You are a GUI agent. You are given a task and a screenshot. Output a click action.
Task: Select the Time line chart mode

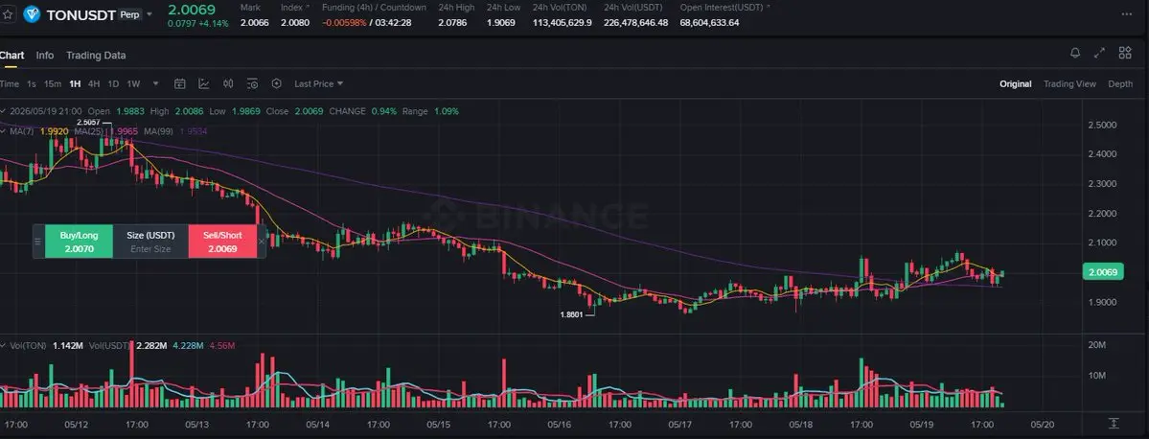click(x=10, y=83)
